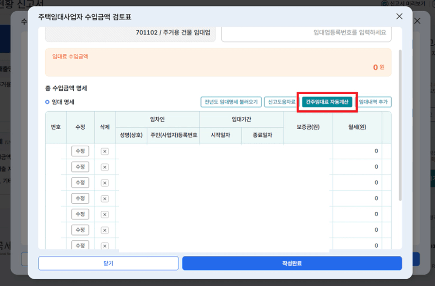Finish the form with 작성완료
This screenshot has height=286, width=435.
292,263
